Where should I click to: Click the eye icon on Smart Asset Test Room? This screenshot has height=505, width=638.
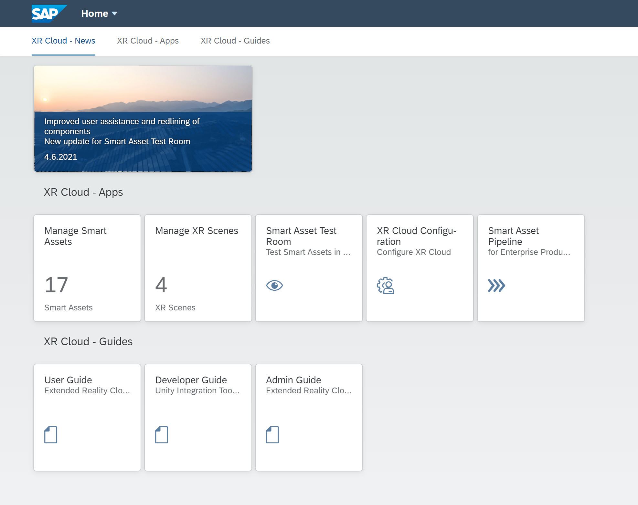tap(274, 285)
